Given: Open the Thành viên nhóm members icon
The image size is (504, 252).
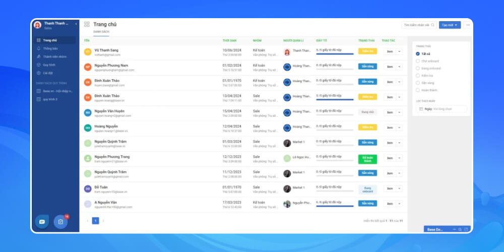Looking at the screenshot, I should [x=39, y=56].
